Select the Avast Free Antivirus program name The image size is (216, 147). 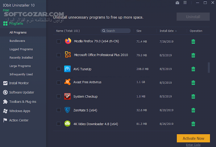tap(87, 82)
